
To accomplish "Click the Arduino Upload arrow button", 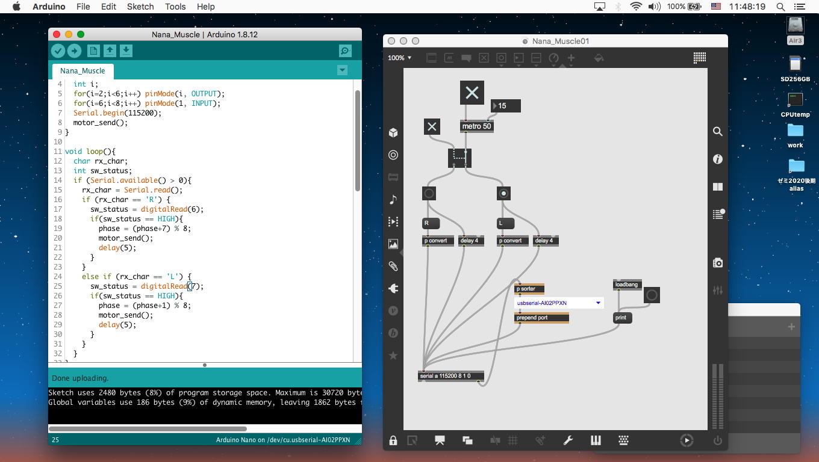I will click(x=74, y=51).
